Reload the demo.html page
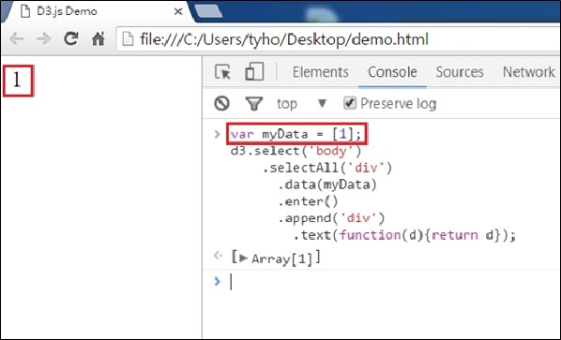561x340 pixels. 71,38
